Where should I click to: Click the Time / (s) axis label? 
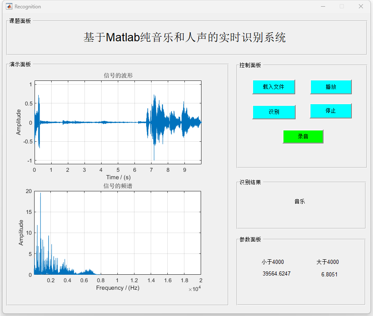[118, 177]
